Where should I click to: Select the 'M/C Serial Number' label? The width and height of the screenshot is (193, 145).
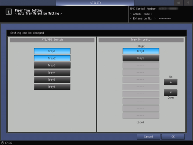(x=143, y=9)
